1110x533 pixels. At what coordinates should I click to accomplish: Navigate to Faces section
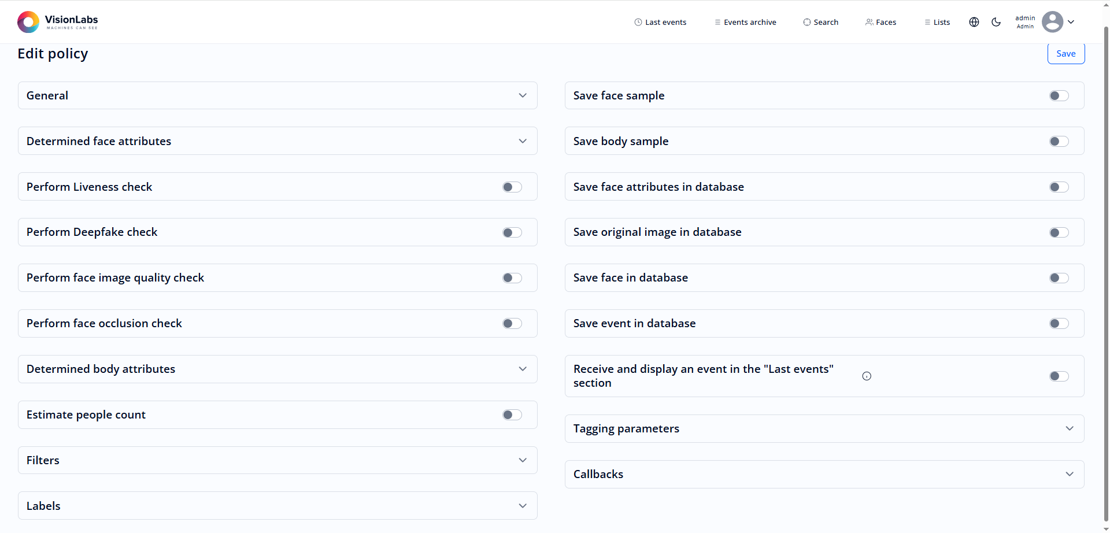click(x=880, y=23)
